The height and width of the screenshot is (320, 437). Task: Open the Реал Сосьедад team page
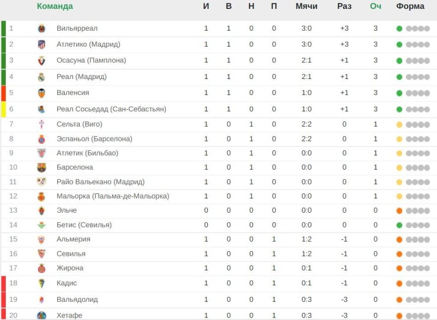[x=111, y=109]
